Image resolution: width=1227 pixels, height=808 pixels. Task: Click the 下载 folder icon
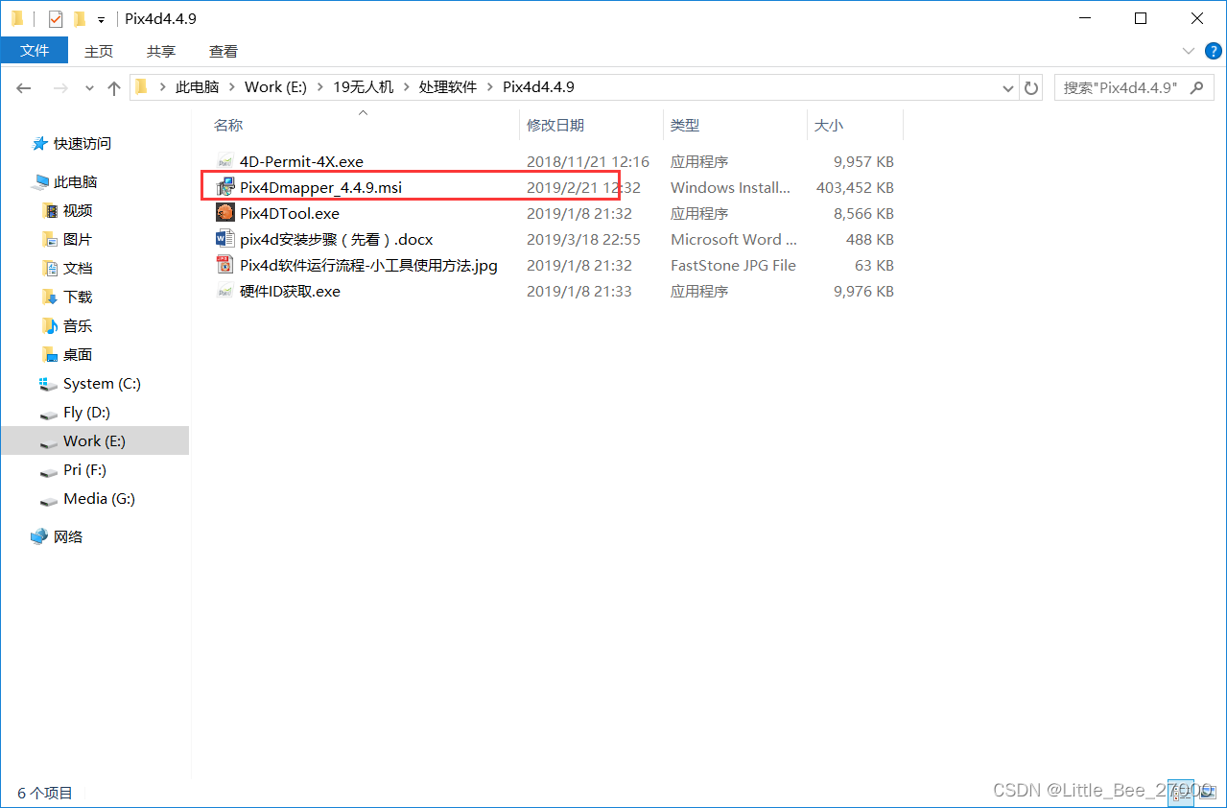coord(50,297)
